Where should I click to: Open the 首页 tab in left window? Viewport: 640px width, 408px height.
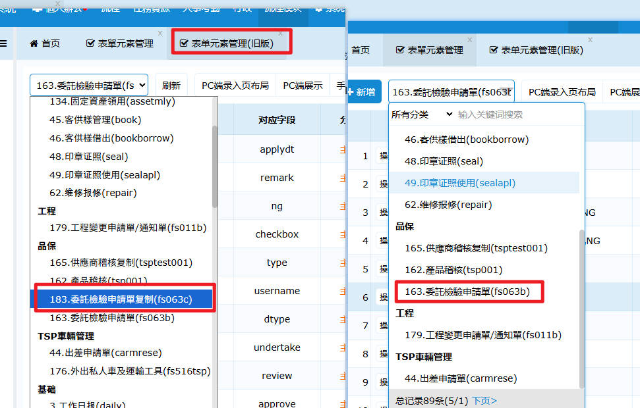[x=45, y=43]
